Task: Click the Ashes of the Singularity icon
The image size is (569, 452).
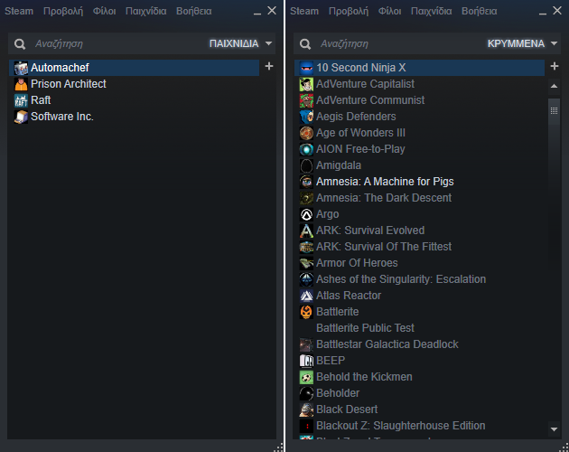Action: (x=306, y=279)
